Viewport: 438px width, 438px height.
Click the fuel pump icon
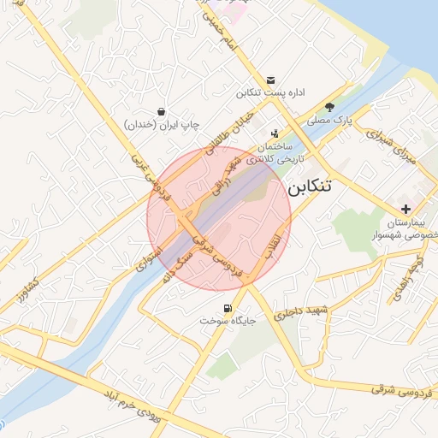click(x=228, y=308)
